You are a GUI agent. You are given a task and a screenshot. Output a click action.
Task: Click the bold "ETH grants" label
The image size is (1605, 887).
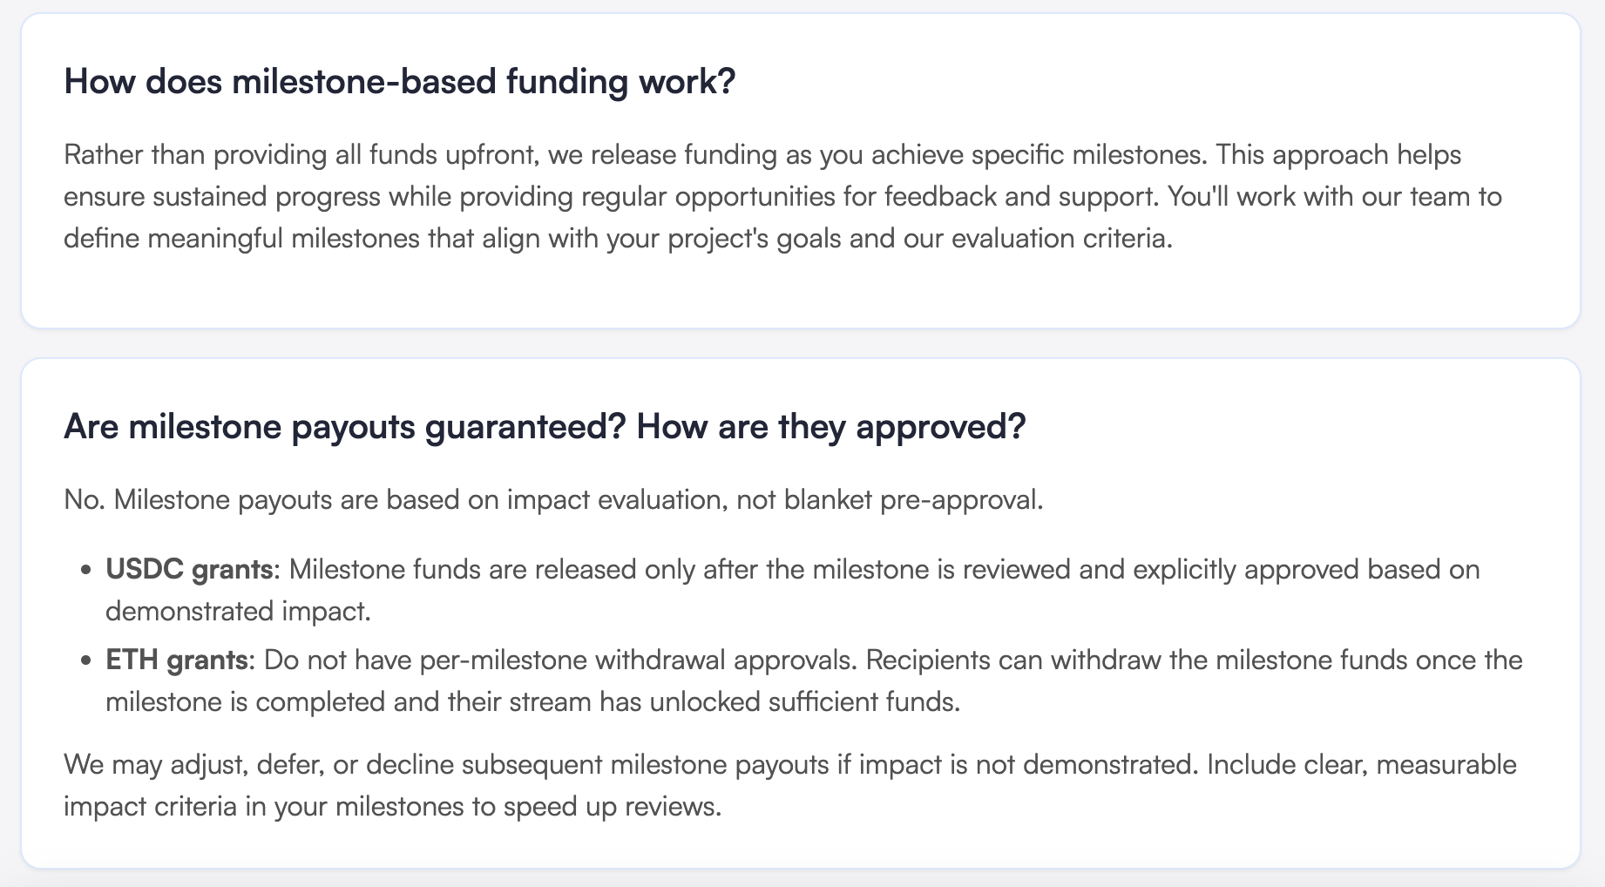pos(177,660)
